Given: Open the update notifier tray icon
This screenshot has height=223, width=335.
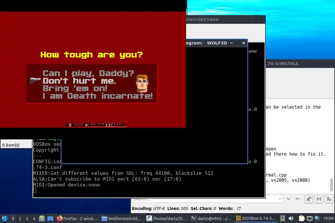Looking at the screenshot, I should click(x=317, y=218).
